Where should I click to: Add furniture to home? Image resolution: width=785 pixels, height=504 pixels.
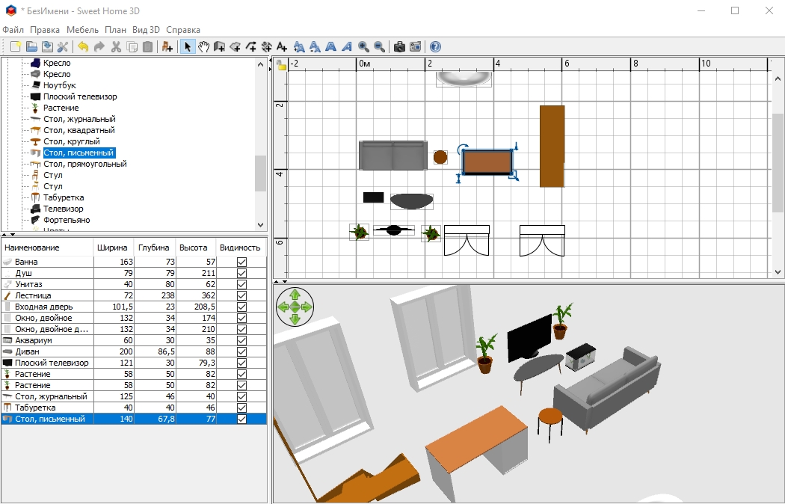pos(167,46)
